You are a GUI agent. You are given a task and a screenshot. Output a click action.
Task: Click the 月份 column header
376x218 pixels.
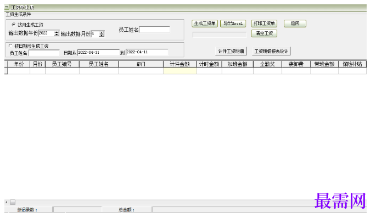[38, 64]
